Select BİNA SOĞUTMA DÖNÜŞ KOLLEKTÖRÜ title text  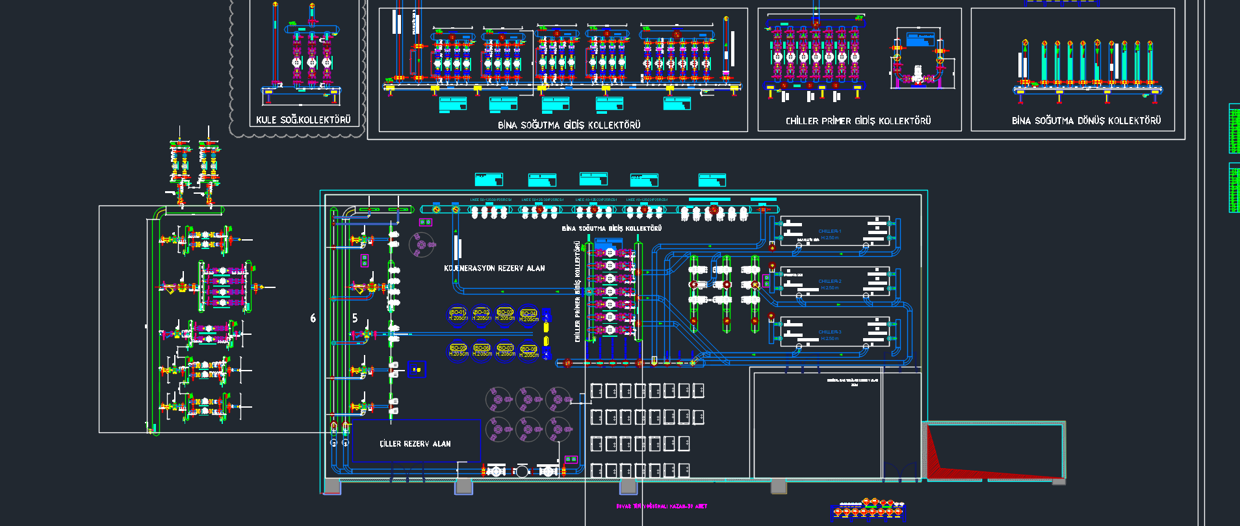[x=1086, y=121]
